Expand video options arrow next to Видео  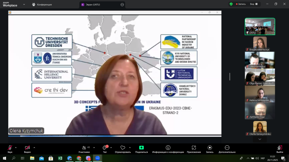point(34,147)
